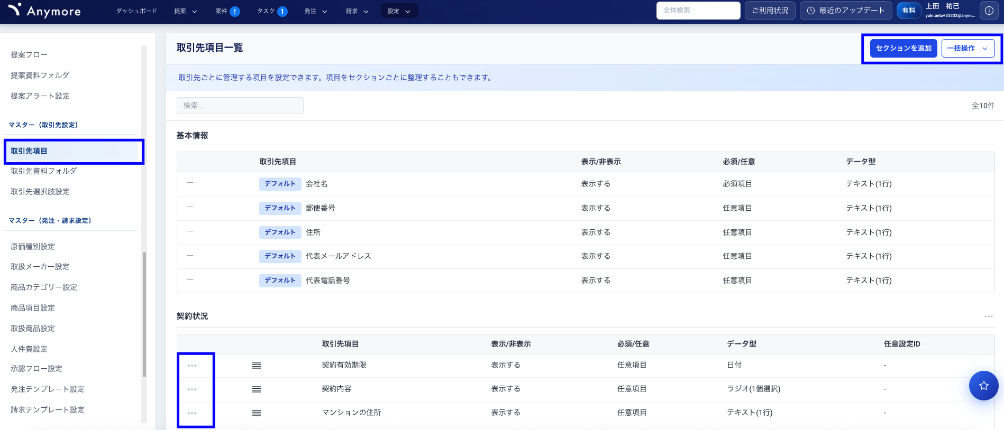Click 任意設定ID column header
This screenshot has height=430, width=1004.
pos(902,344)
